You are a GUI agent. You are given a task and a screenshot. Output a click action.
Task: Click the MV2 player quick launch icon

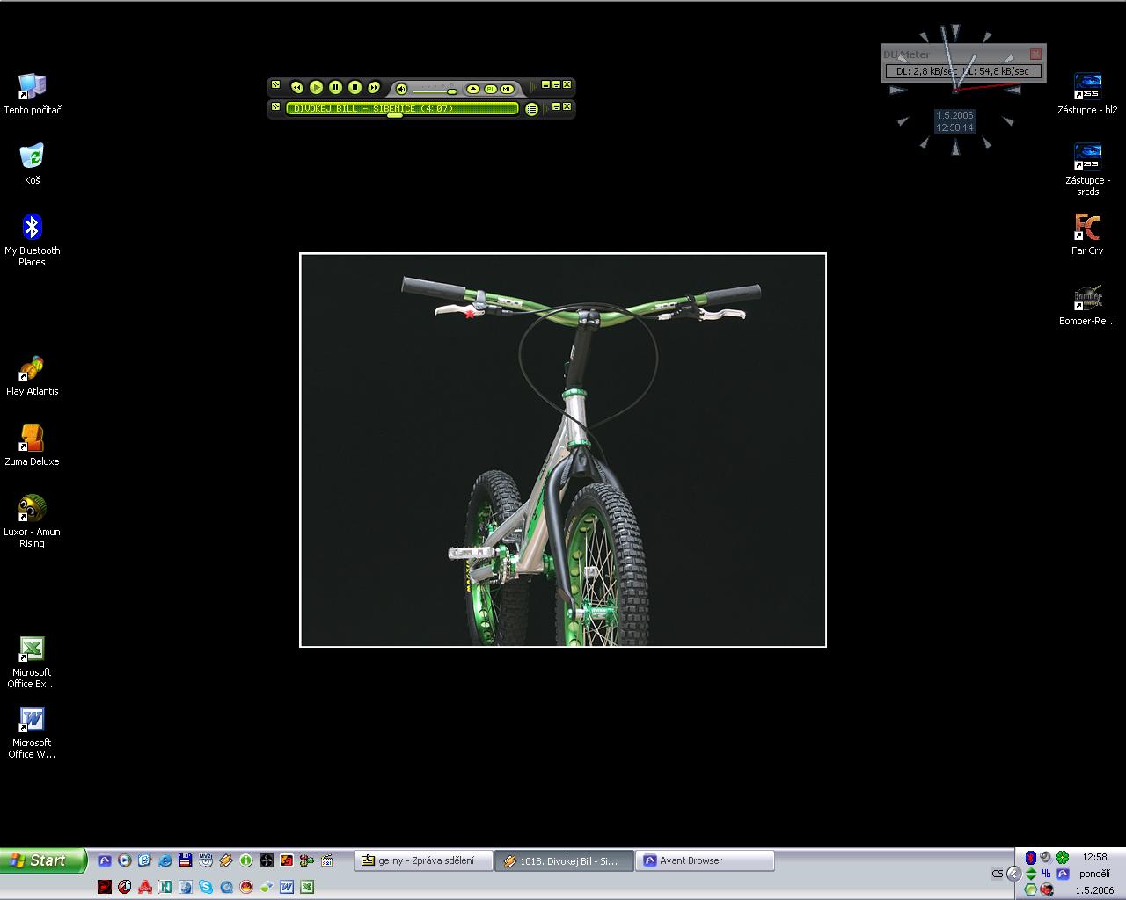coord(206,860)
